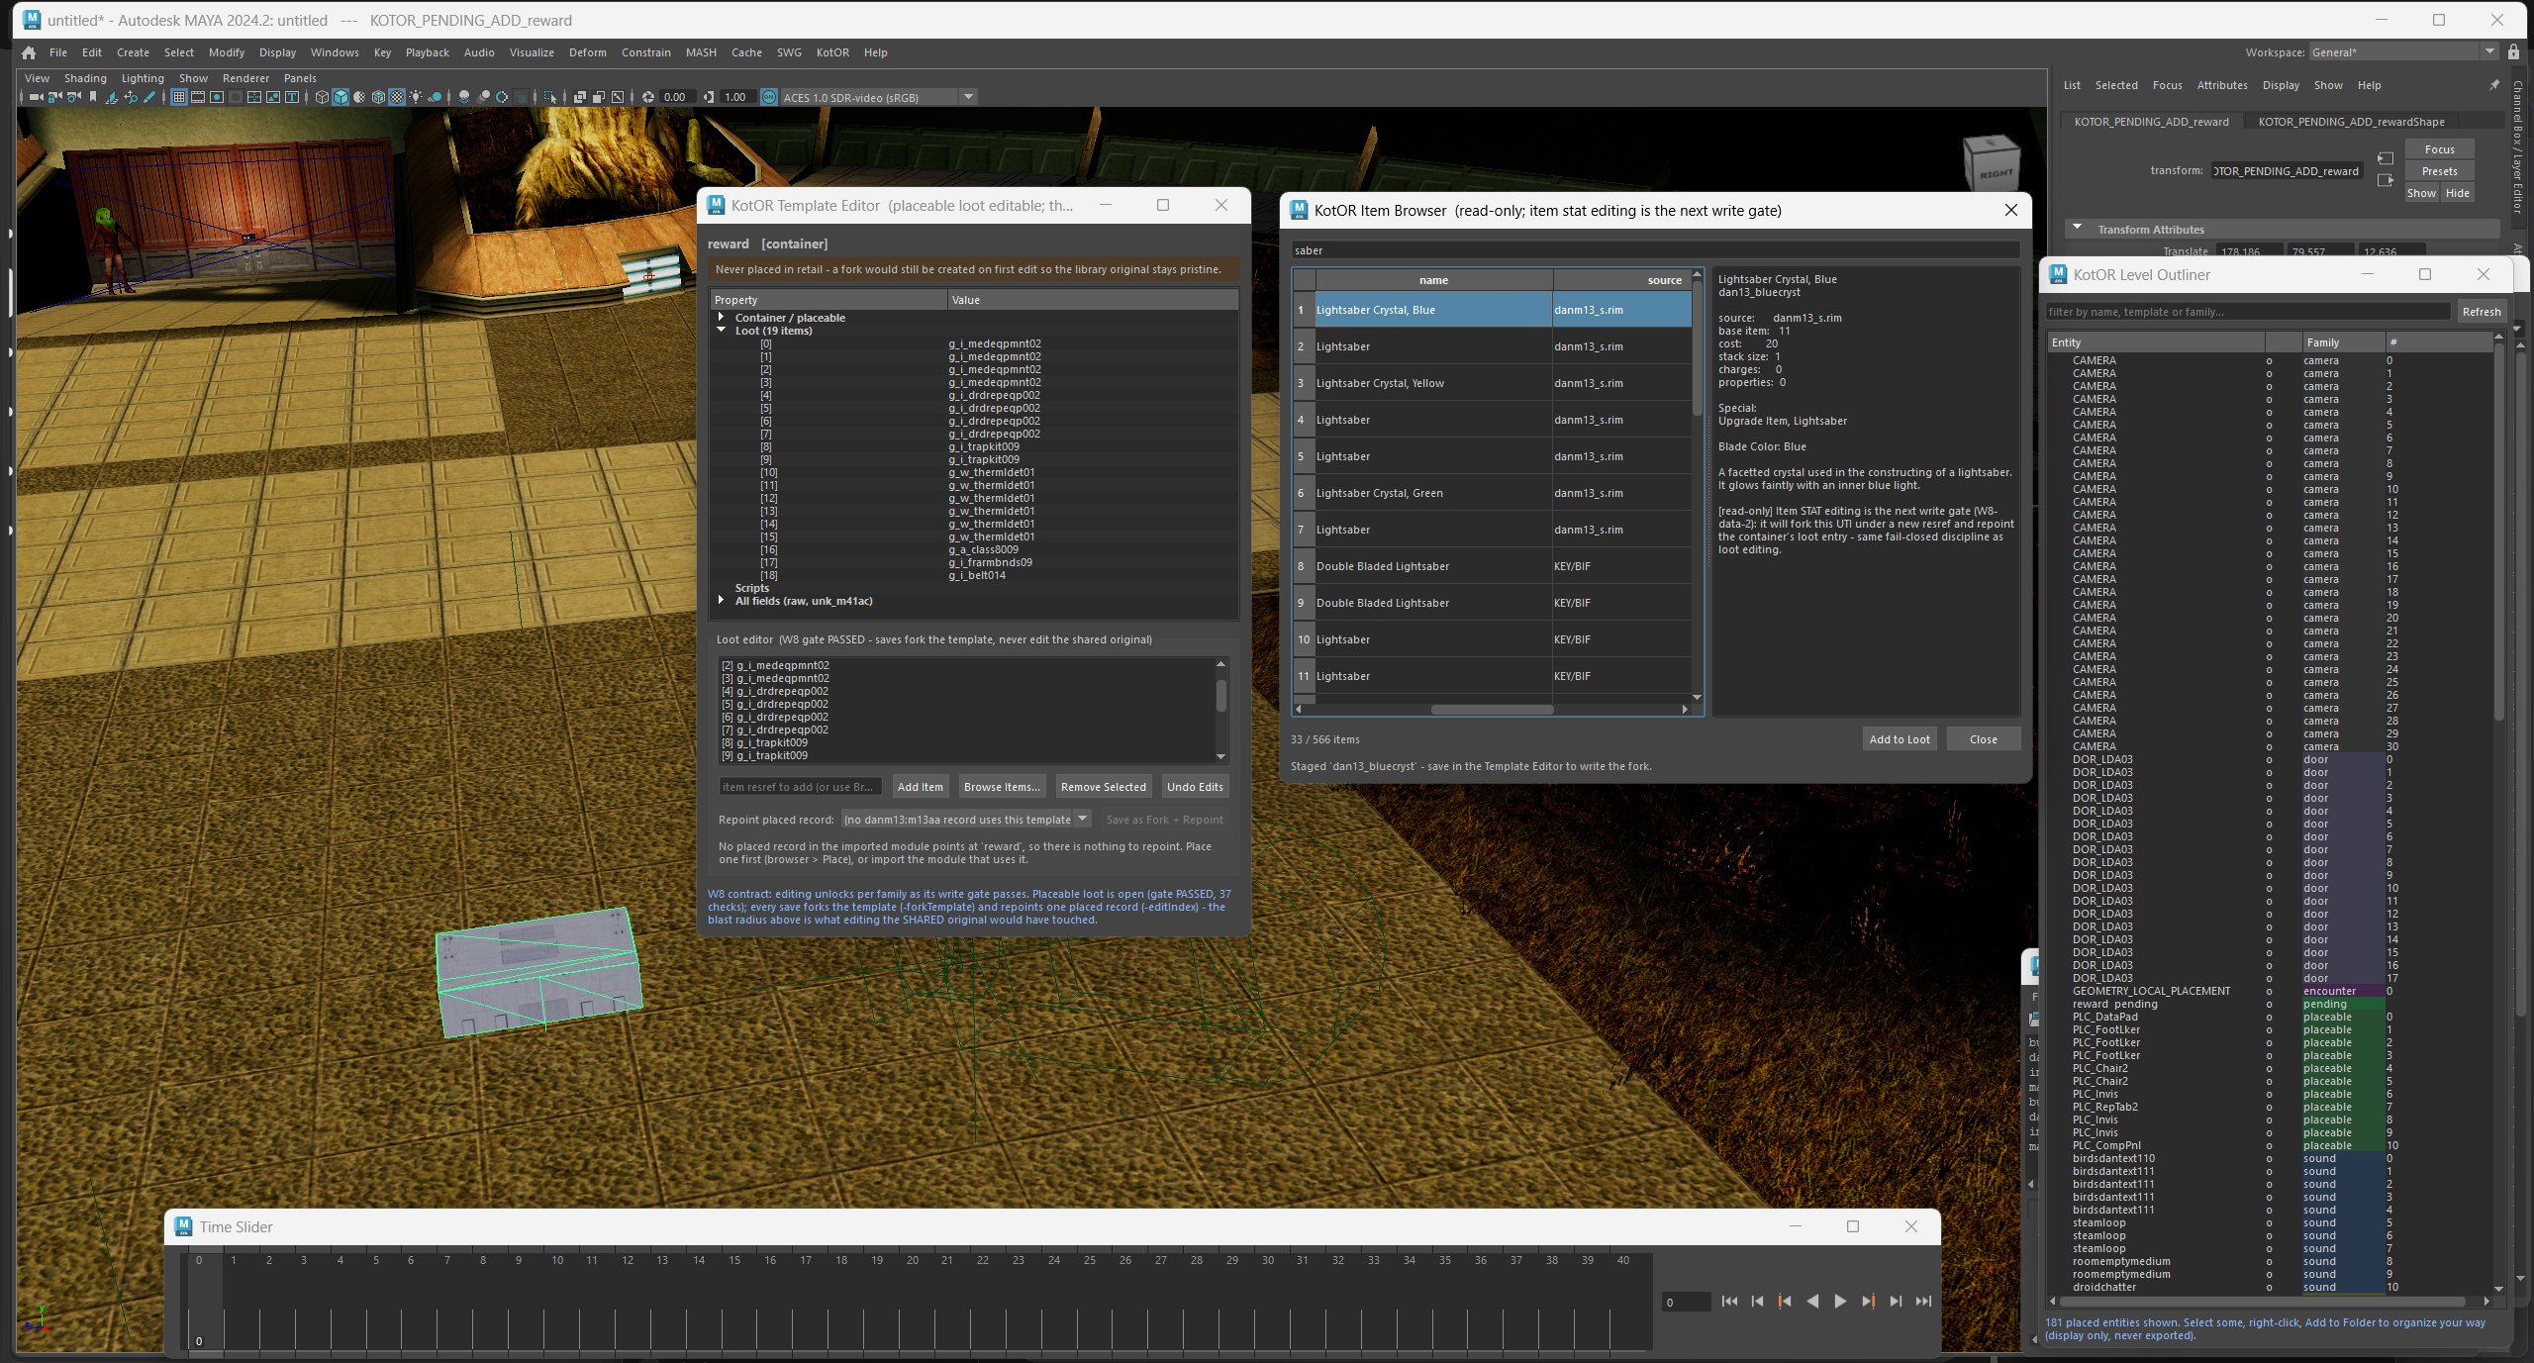2534x1363 pixels.
Task: Toggle the field chart icon in the viewport toolbar
Action: (x=254, y=97)
